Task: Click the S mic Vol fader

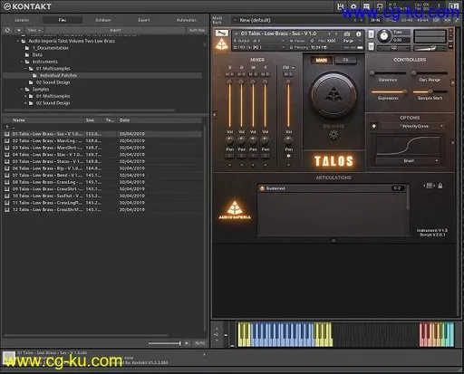Action: coord(229,104)
